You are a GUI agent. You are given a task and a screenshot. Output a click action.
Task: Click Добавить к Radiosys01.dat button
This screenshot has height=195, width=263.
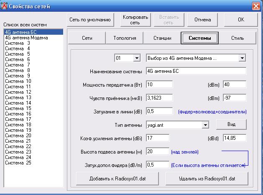(x=117, y=179)
